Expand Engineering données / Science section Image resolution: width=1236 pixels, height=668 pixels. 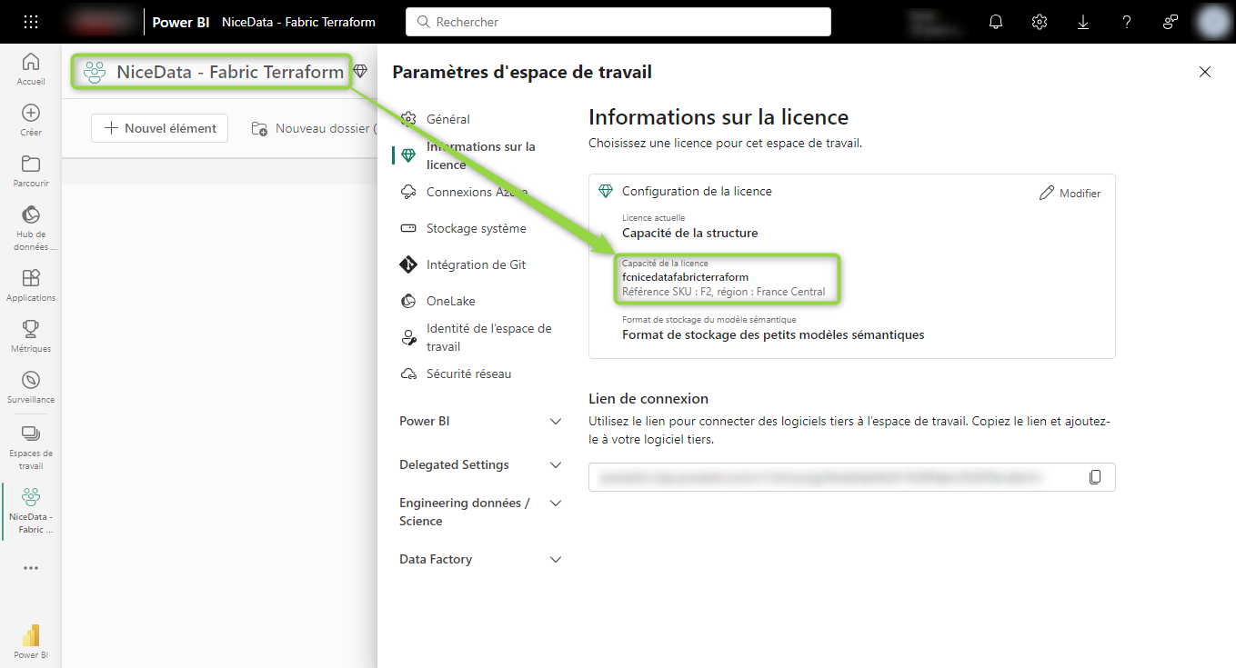[x=480, y=512]
